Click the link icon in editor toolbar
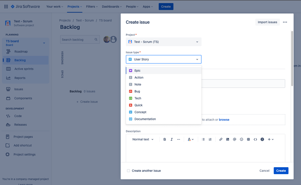The width and height of the screenshot is (301, 185). click(221, 139)
